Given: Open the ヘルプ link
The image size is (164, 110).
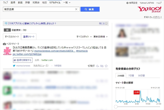Looking at the screenshot, I should pos(159,3).
